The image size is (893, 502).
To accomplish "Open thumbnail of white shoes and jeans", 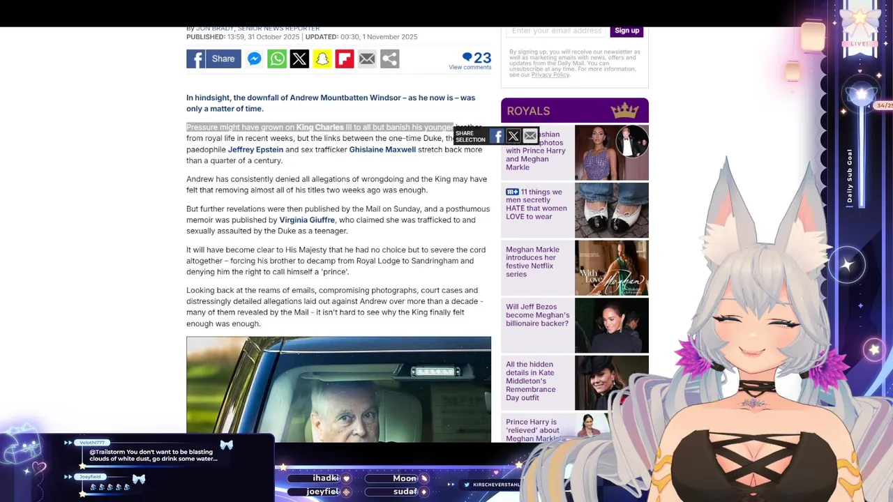I will pyautogui.click(x=612, y=211).
